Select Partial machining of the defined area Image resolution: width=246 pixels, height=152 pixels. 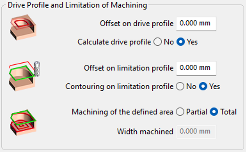(180, 112)
